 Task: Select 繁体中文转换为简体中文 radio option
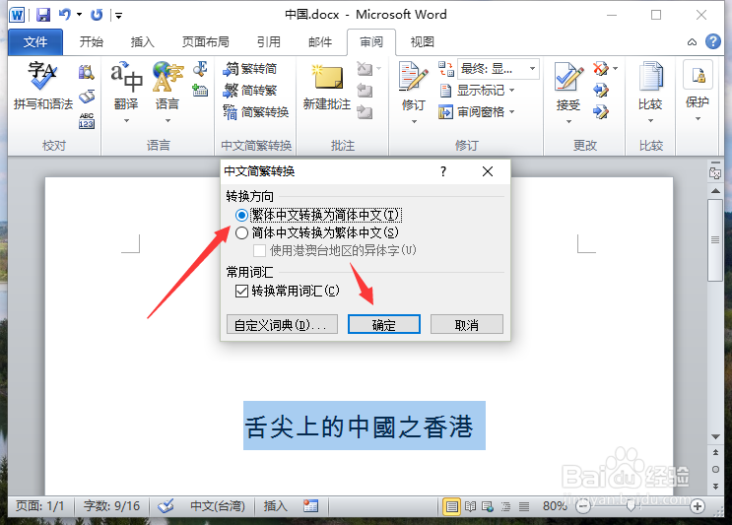241,215
